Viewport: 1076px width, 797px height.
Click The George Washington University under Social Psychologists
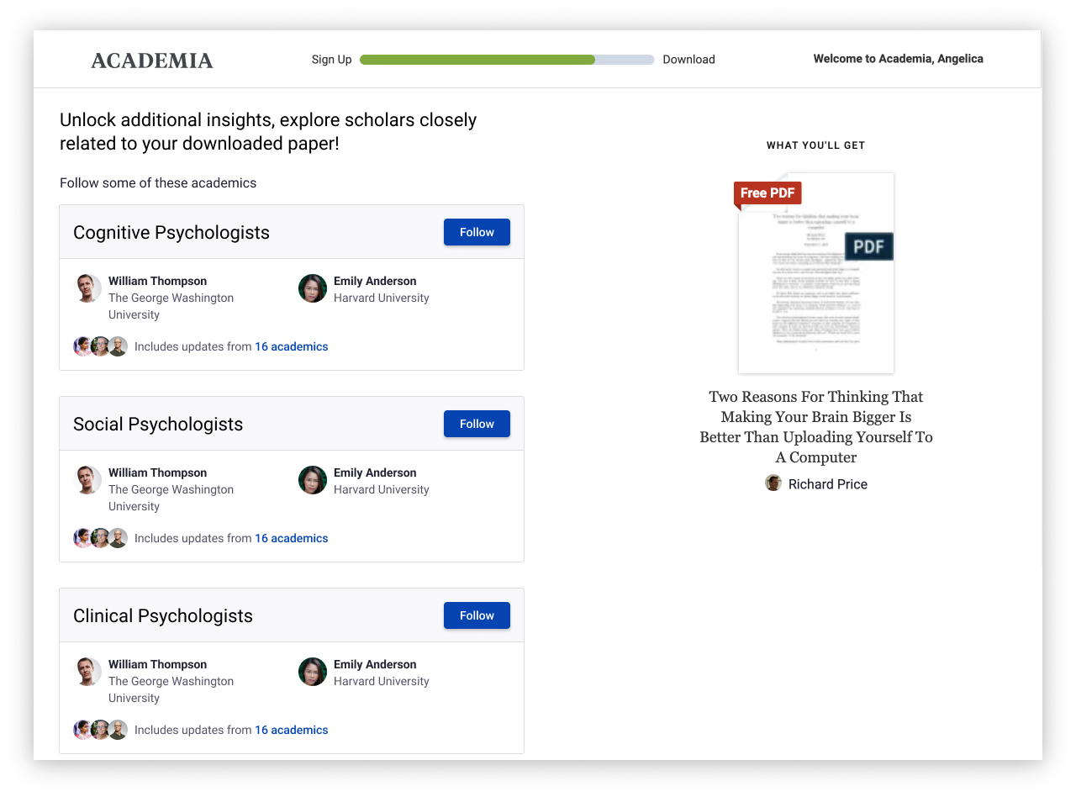[x=171, y=498]
